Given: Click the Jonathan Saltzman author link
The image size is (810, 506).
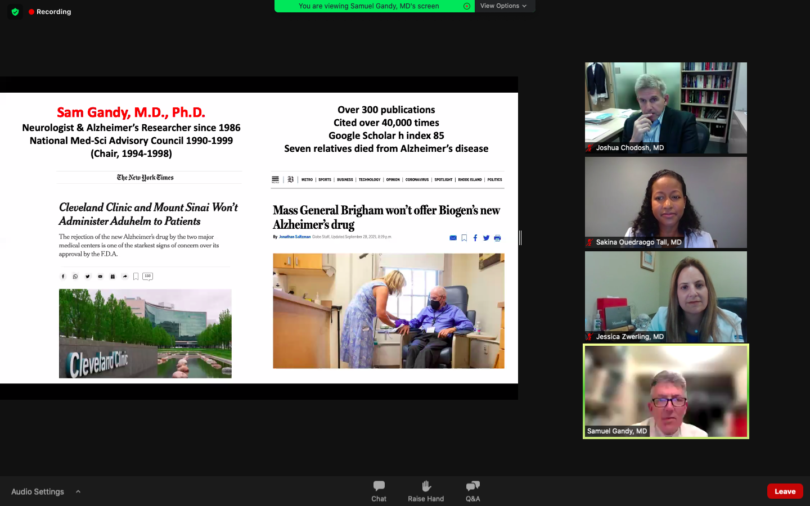Looking at the screenshot, I should 295,237.
